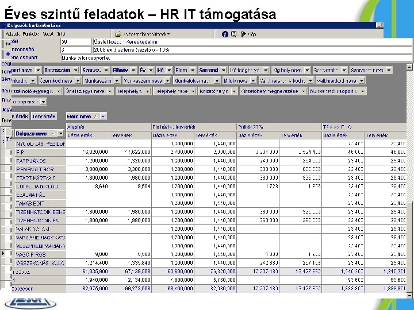Viewport: 414px width, 310px height.
Task: Click the scrollbar down arrow
Action: point(409,295)
